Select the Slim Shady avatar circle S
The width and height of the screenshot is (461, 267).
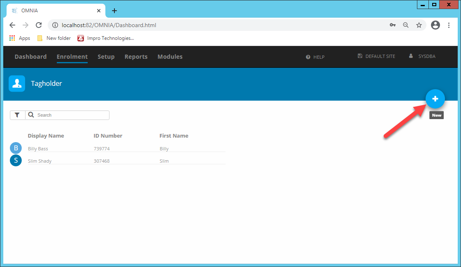click(x=16, y=160)
